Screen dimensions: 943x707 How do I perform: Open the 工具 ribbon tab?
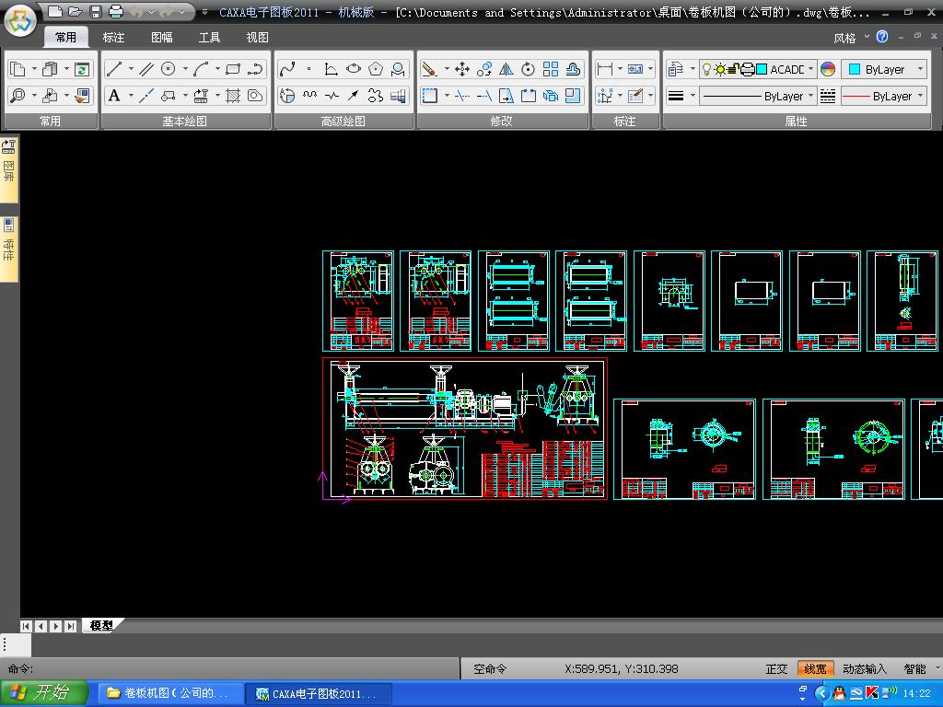209,38
